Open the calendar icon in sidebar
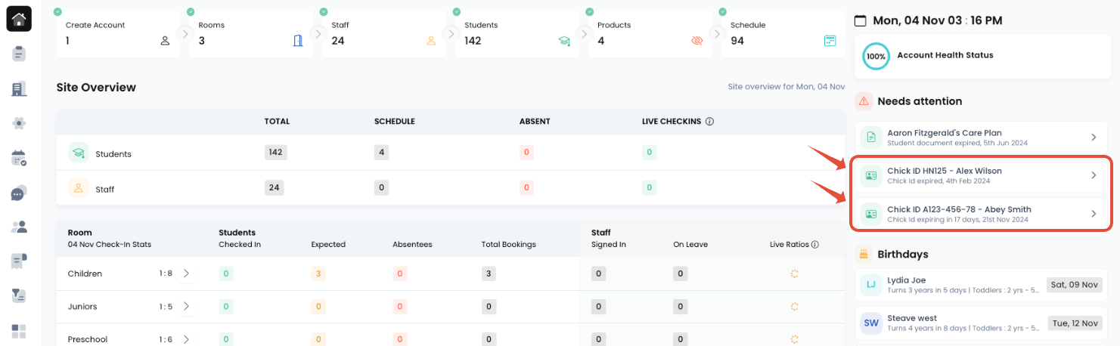This screenshot has height=346, width=1120. 19,158
